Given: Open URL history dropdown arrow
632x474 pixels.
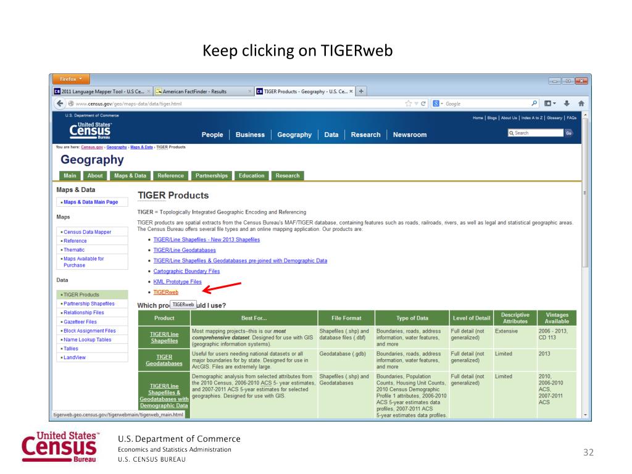Looking at the screenshot, I should [x=417, y=104].
